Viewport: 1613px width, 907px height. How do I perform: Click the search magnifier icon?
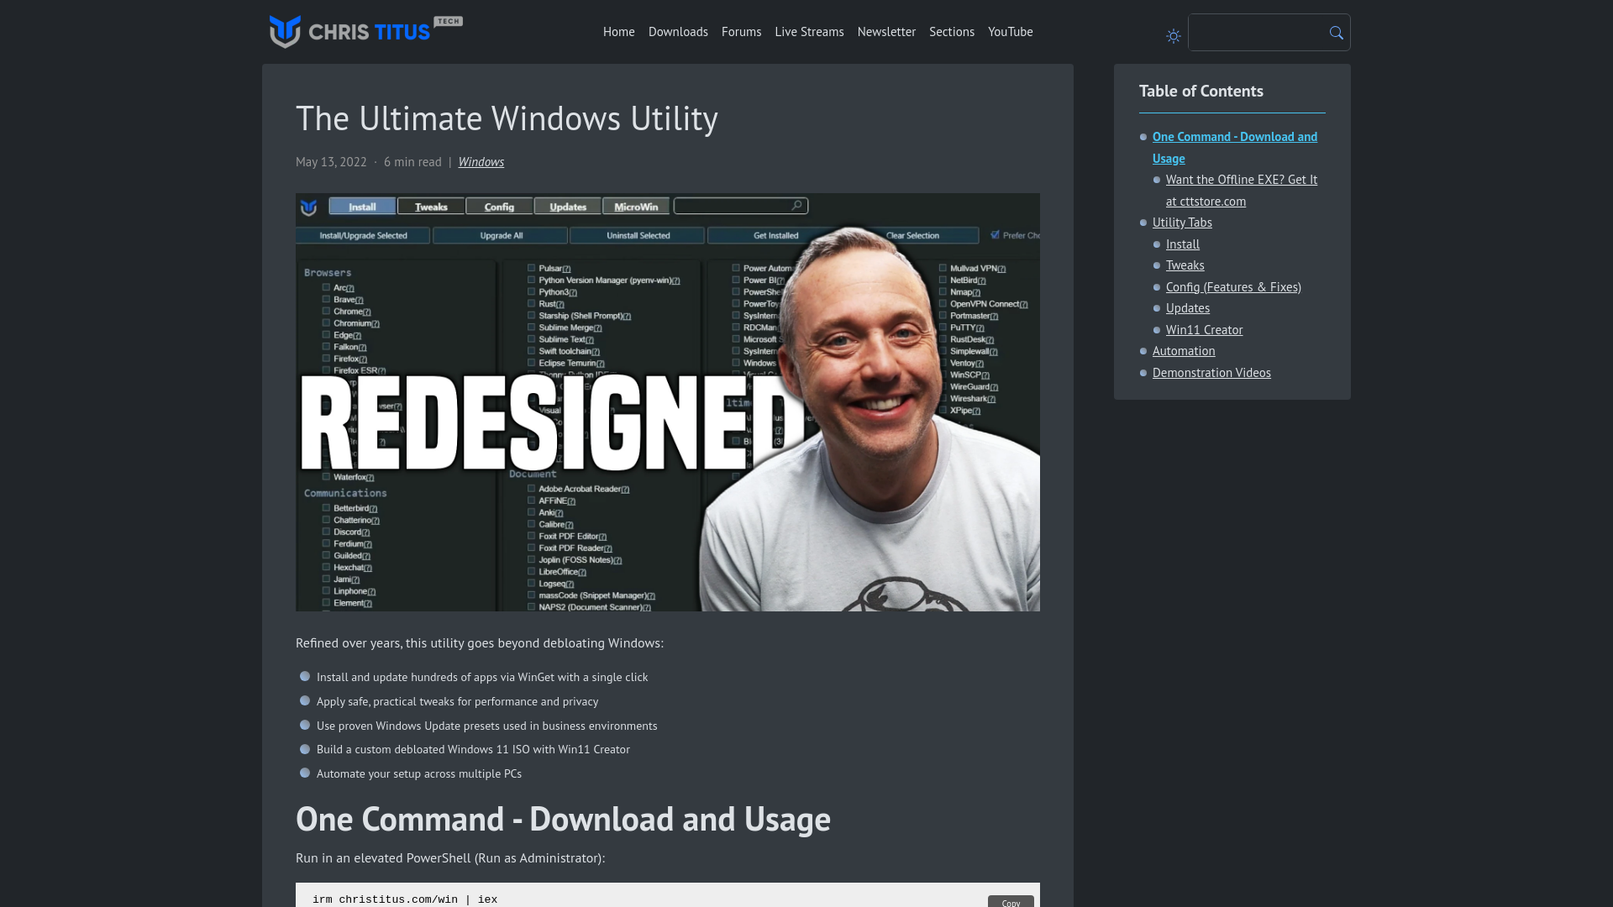[1336, 33]
